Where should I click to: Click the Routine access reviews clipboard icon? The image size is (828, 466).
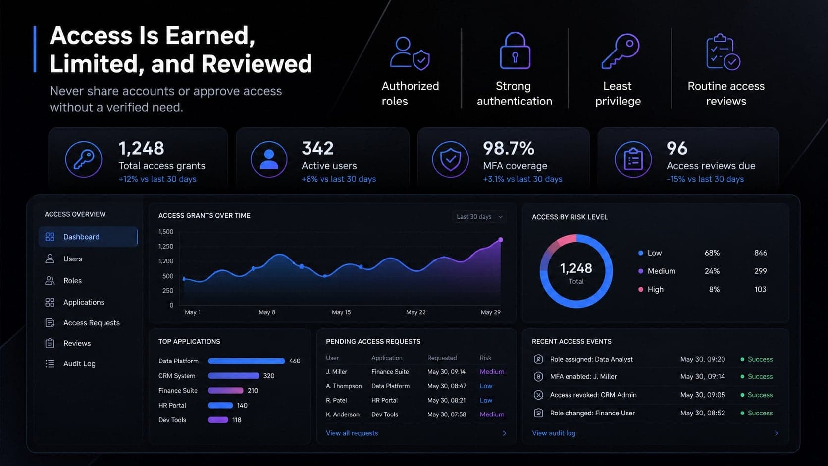[723, 52]
